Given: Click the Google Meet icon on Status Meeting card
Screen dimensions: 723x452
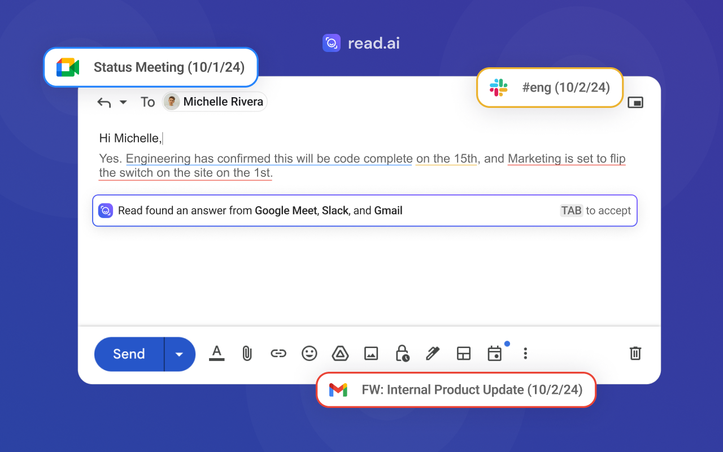Looking at the screenshot, I should click(x=68, y=67).
